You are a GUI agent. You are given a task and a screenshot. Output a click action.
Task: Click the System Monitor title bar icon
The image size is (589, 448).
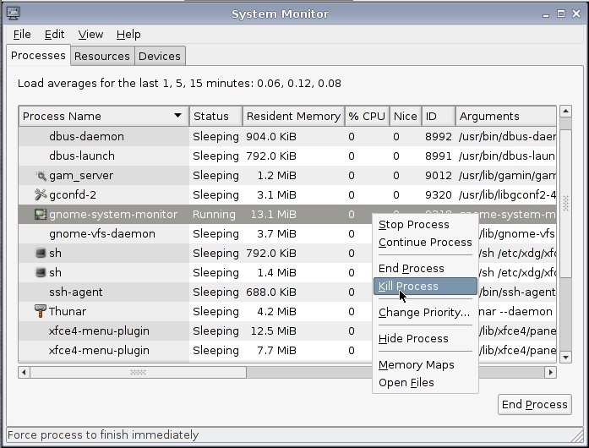(x=14, y=14)
